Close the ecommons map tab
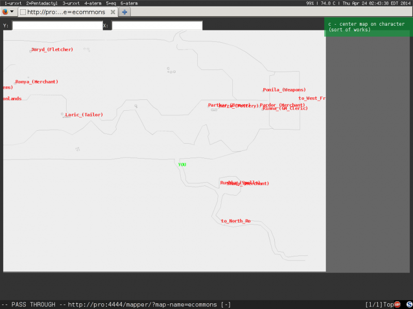 pyautogui.click(x=113, y=12)
